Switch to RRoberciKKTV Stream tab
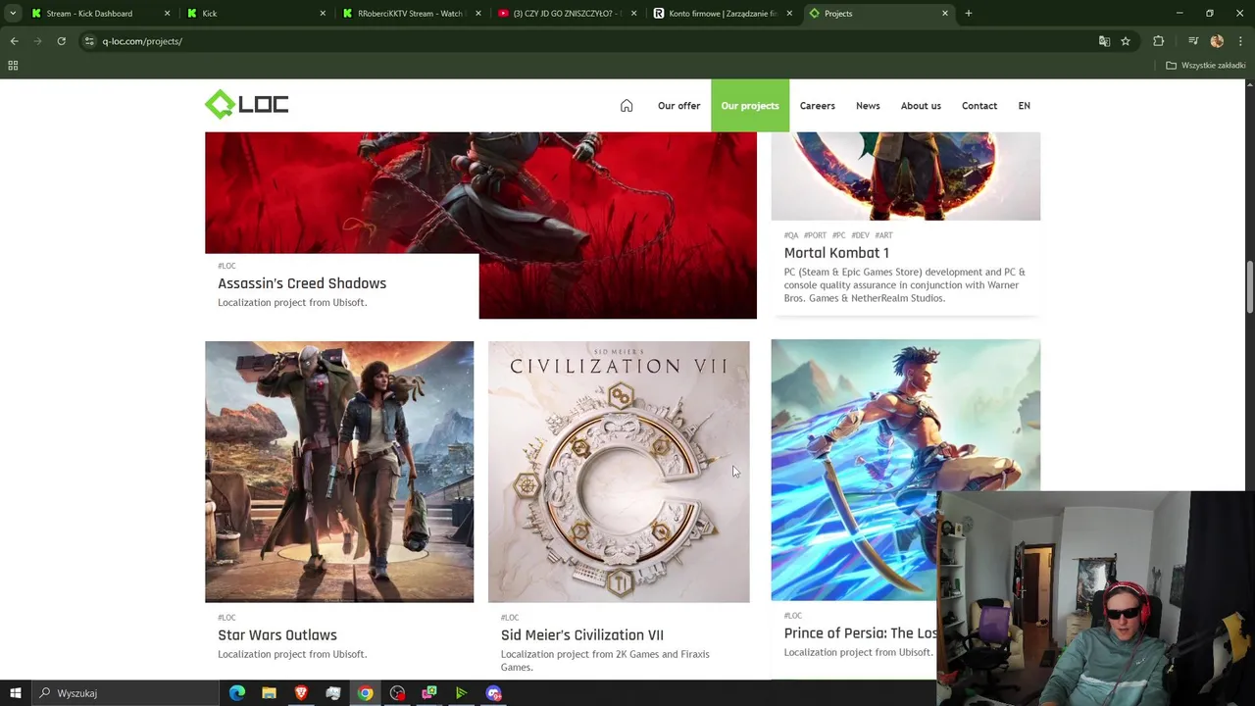 412,14
